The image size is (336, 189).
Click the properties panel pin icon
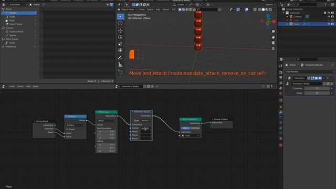click(332, 65)
